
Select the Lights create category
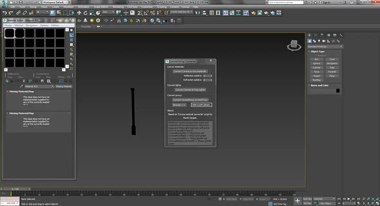click(x=319, y=41)
